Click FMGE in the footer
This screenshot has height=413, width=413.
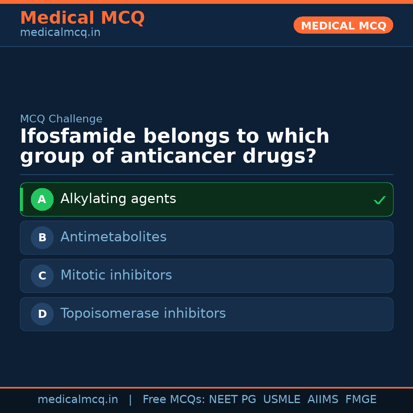click(361, 400)
